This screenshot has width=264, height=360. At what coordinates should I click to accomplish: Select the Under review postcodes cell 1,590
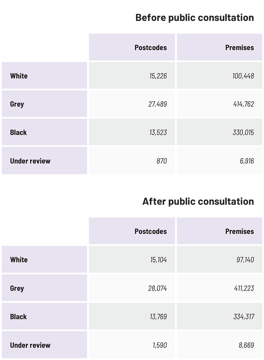[159, 345]
